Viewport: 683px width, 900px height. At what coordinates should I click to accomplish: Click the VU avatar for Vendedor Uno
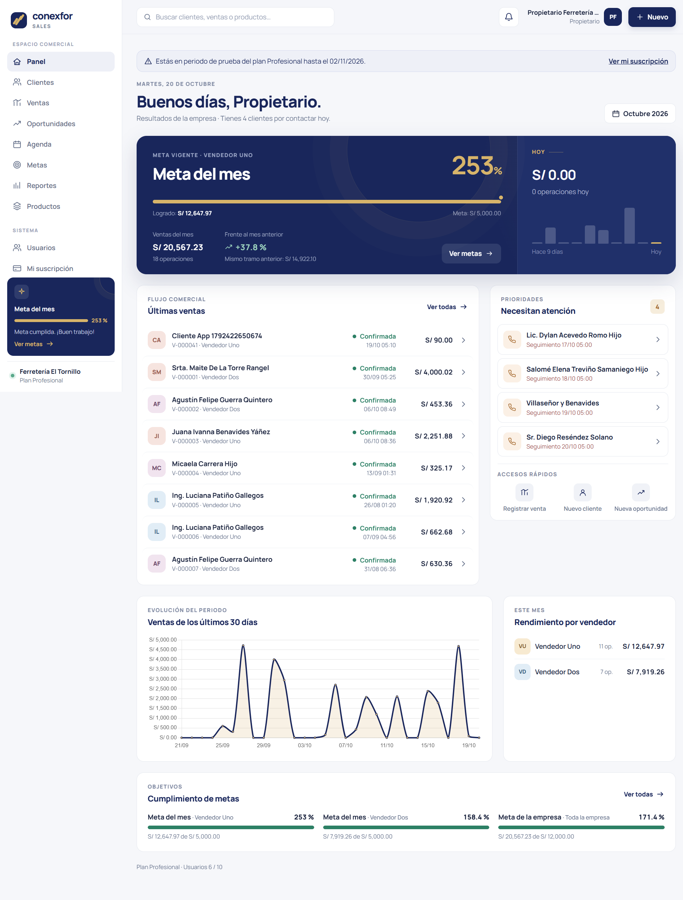pyautogui.click(x=522, y=646)
